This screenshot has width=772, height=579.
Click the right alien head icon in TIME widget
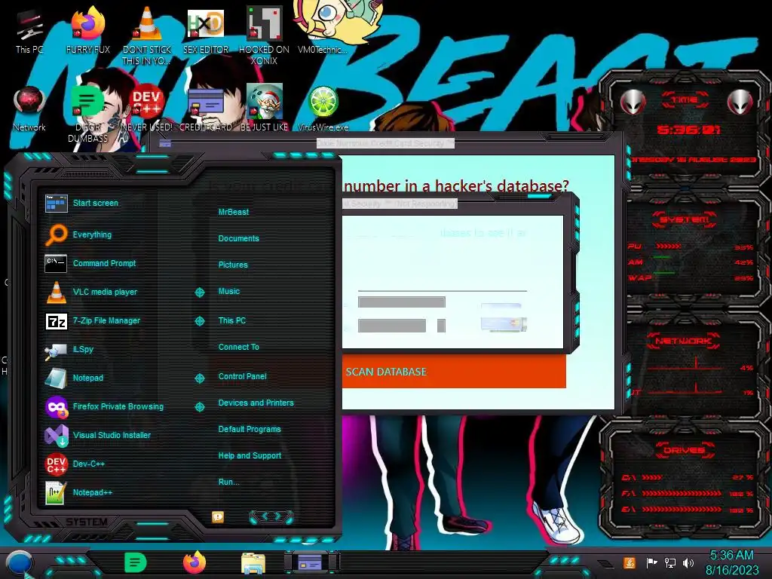pyautogui.click(x=740, y=102)
